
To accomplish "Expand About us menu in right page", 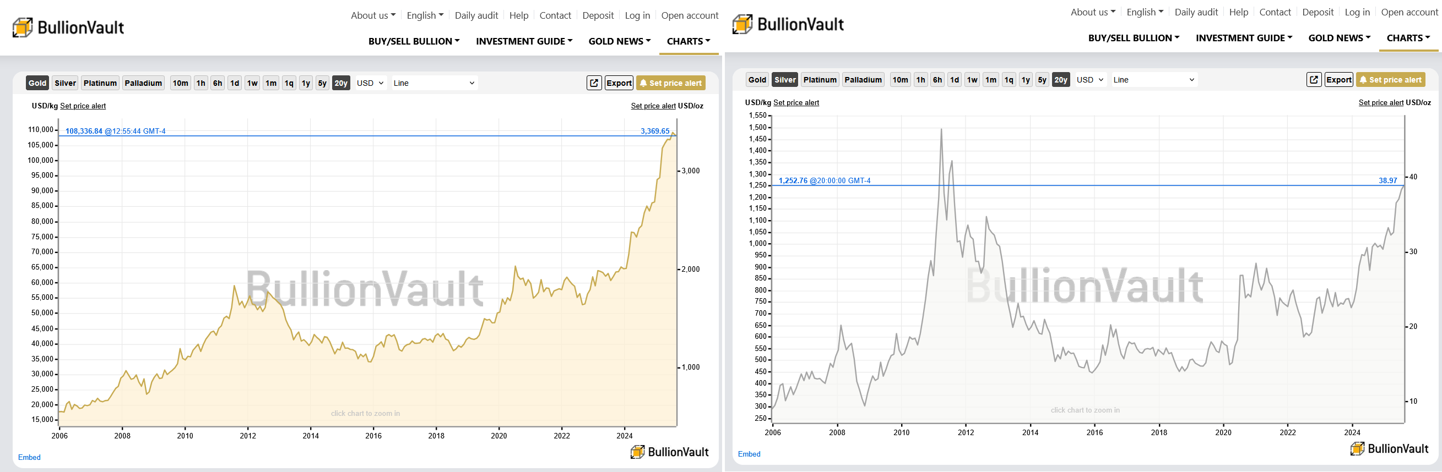I will pyautogui.click(x=1093, y=12).
